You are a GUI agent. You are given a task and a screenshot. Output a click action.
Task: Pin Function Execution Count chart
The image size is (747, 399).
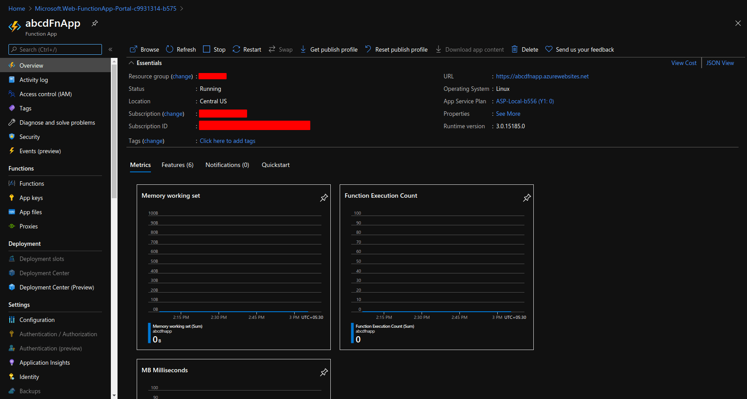pyautogui.click(x=527, y=198)
